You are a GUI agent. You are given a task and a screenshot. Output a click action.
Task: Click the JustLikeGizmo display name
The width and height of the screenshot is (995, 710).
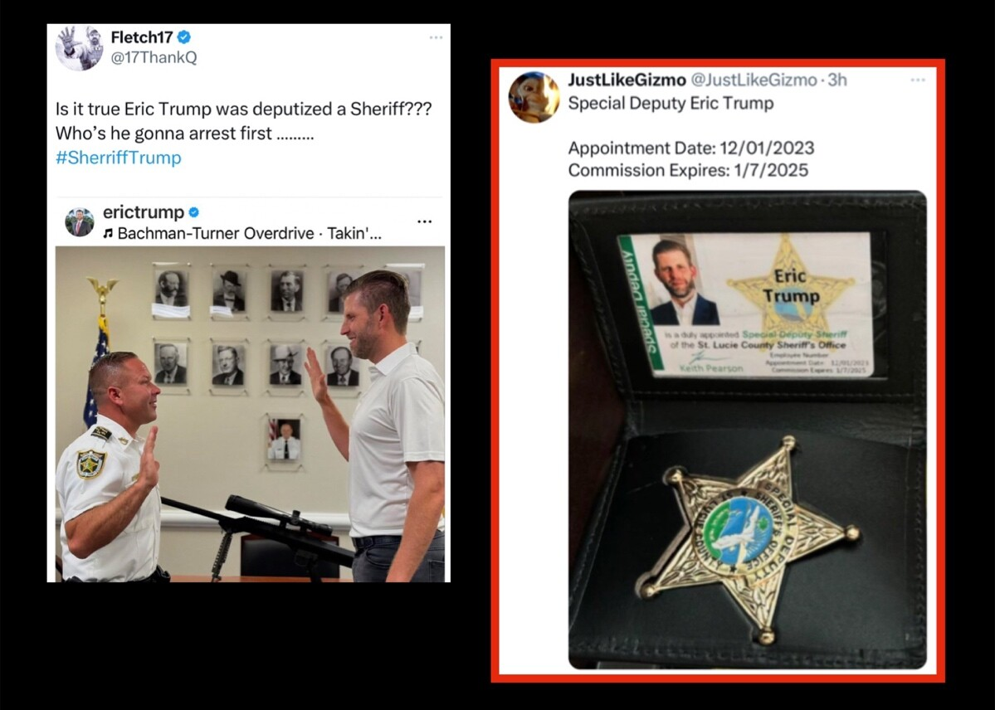click(x=627, y=80)
